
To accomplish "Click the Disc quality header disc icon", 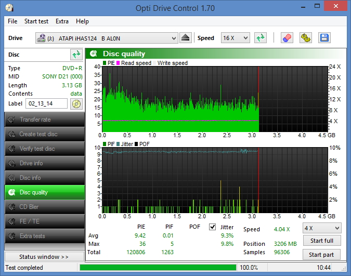I will (x=94, y=54).
